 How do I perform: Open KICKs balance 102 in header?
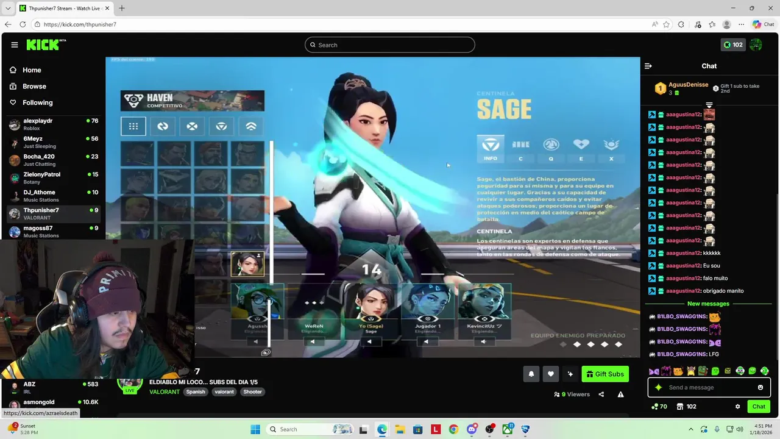(x=732, y=45)
